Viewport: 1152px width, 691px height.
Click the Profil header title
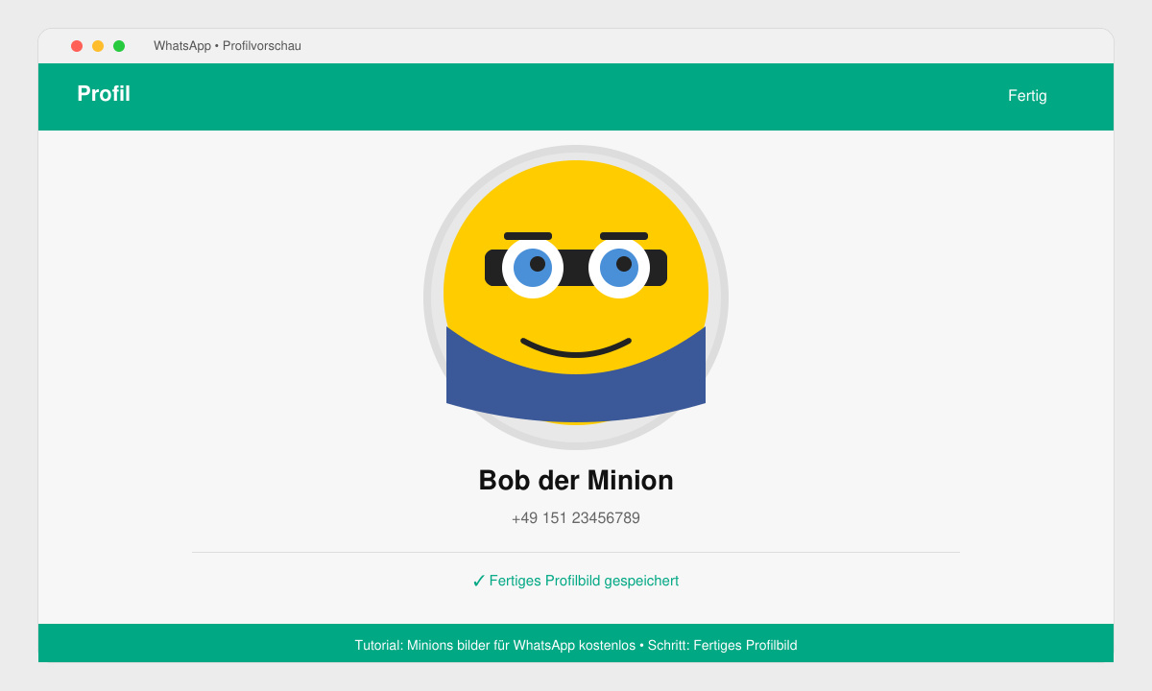pos(104,94)
